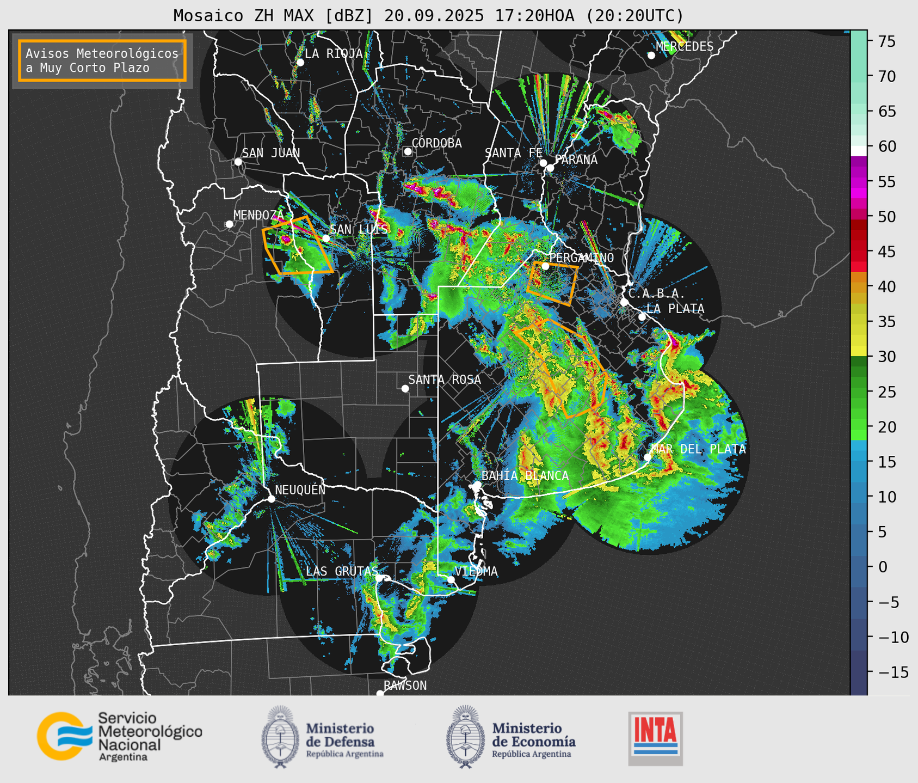Viewport: 918px width, 783px height.
Task: Click the INTA logo
Action: [655, 738]
